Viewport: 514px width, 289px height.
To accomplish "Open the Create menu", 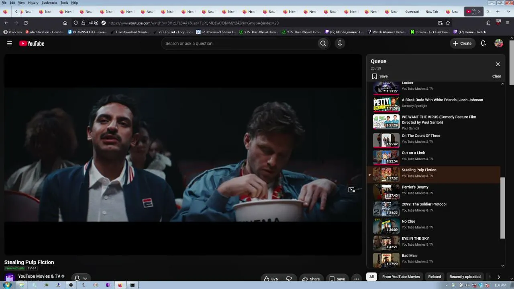I will (x=462, y=43).
